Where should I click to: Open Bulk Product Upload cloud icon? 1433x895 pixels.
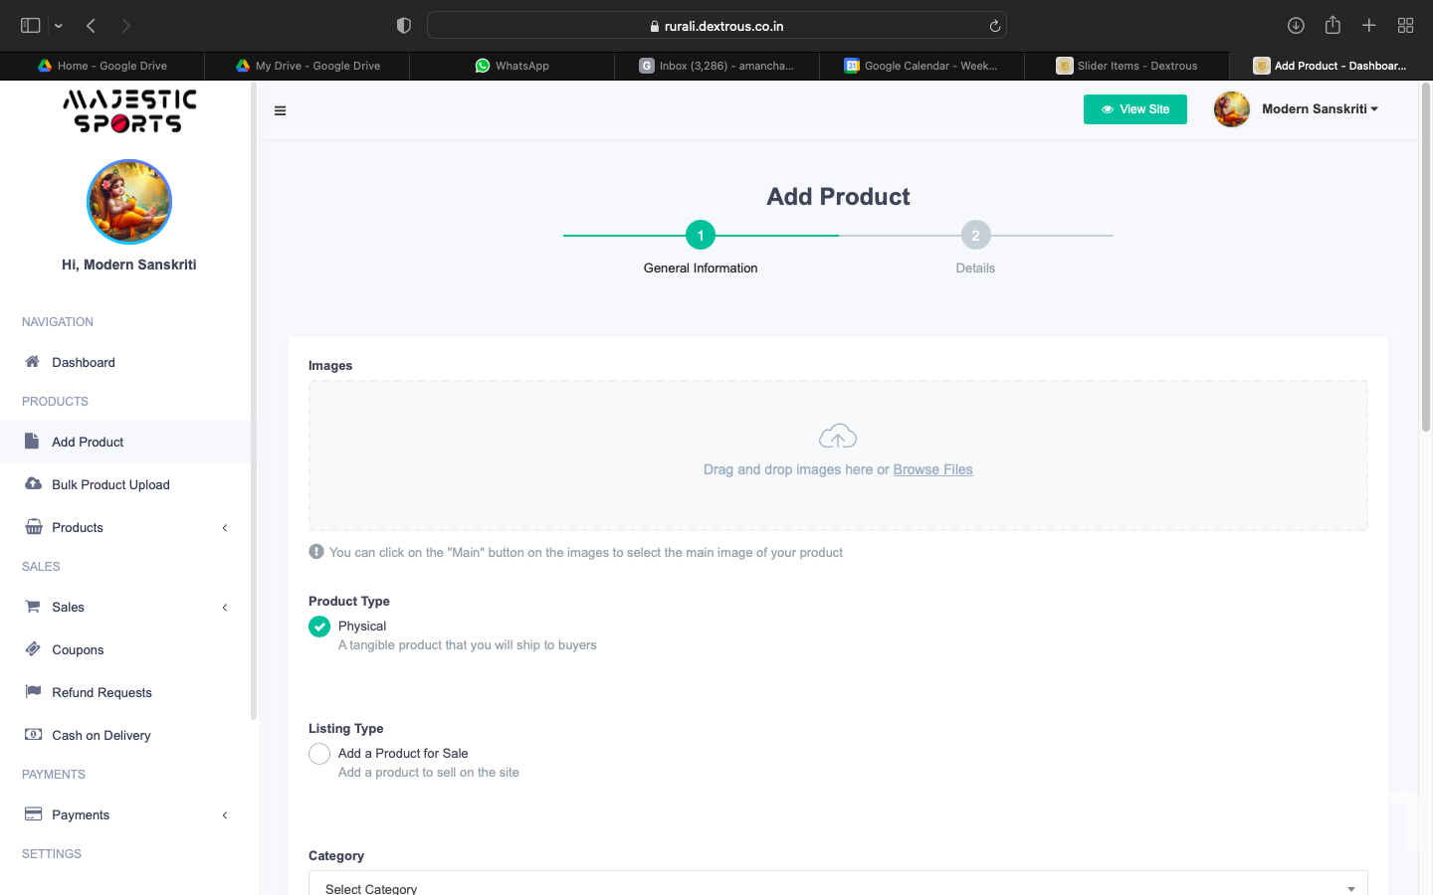(33, 484)
